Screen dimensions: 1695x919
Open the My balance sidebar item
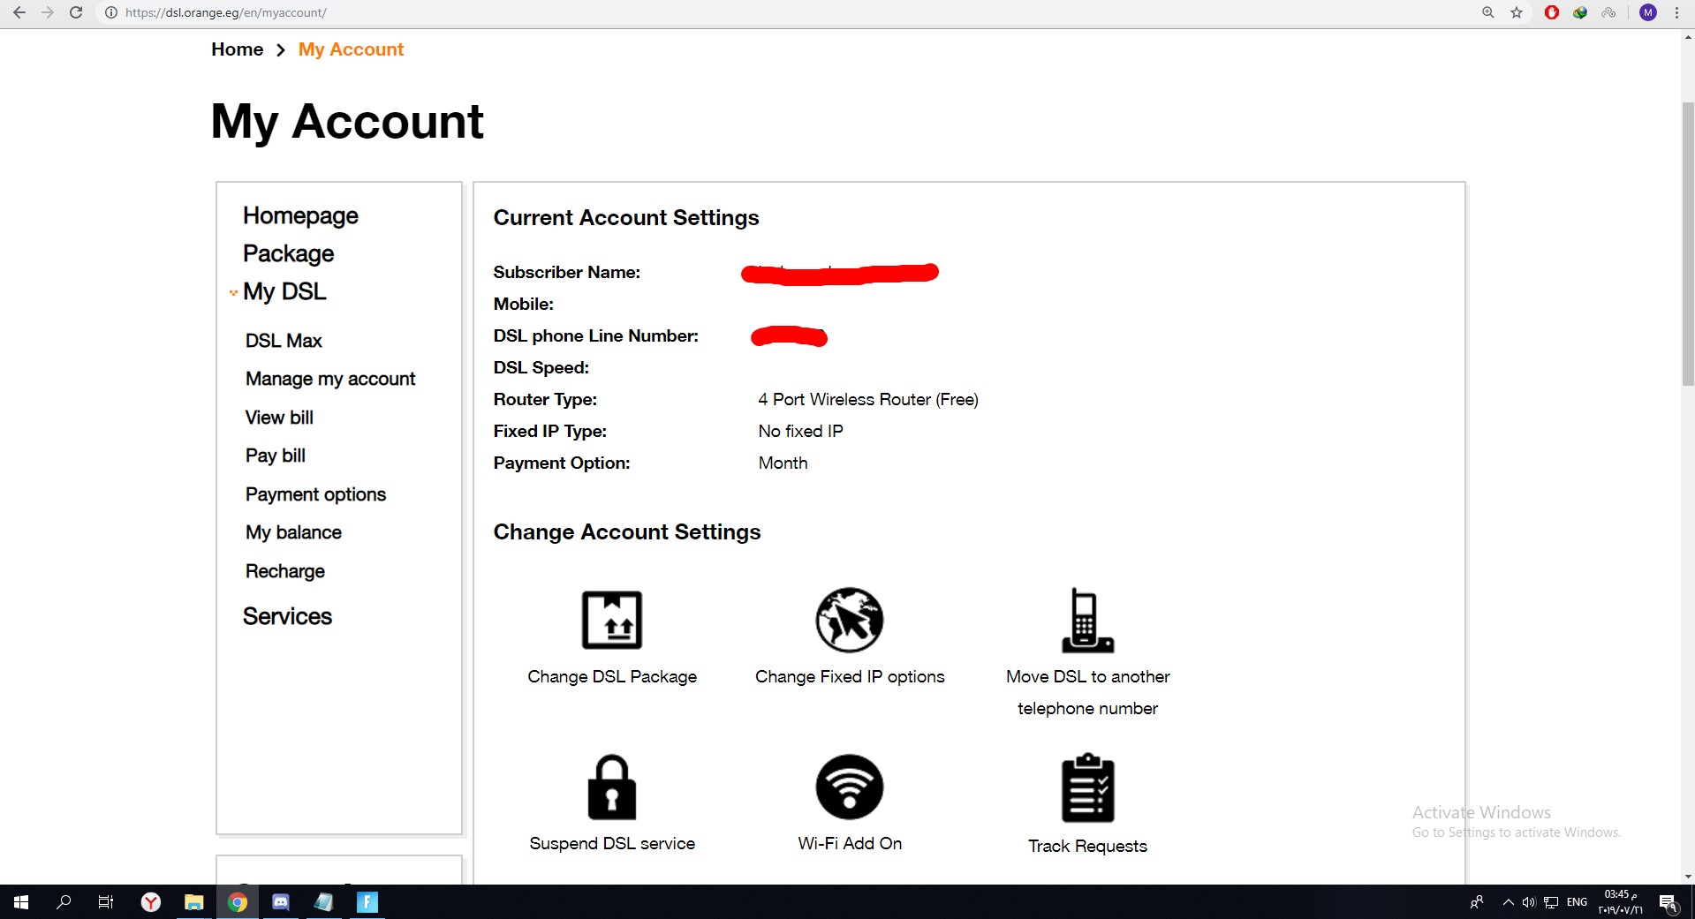pyautogui.click(x=293, y=532)
